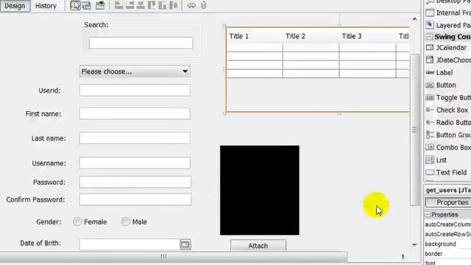Screen dimensions: 471x265
Task: Click the Attach button
Action: pyautogui.click(x=258, y=245)
